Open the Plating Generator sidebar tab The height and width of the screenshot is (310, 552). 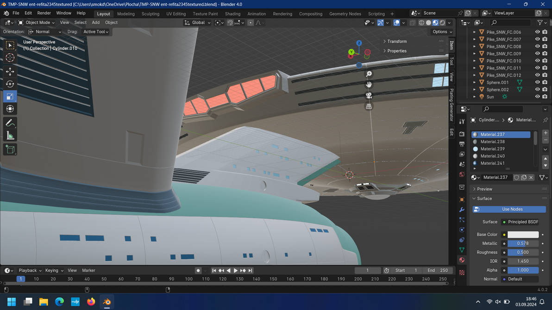[452, 105]
